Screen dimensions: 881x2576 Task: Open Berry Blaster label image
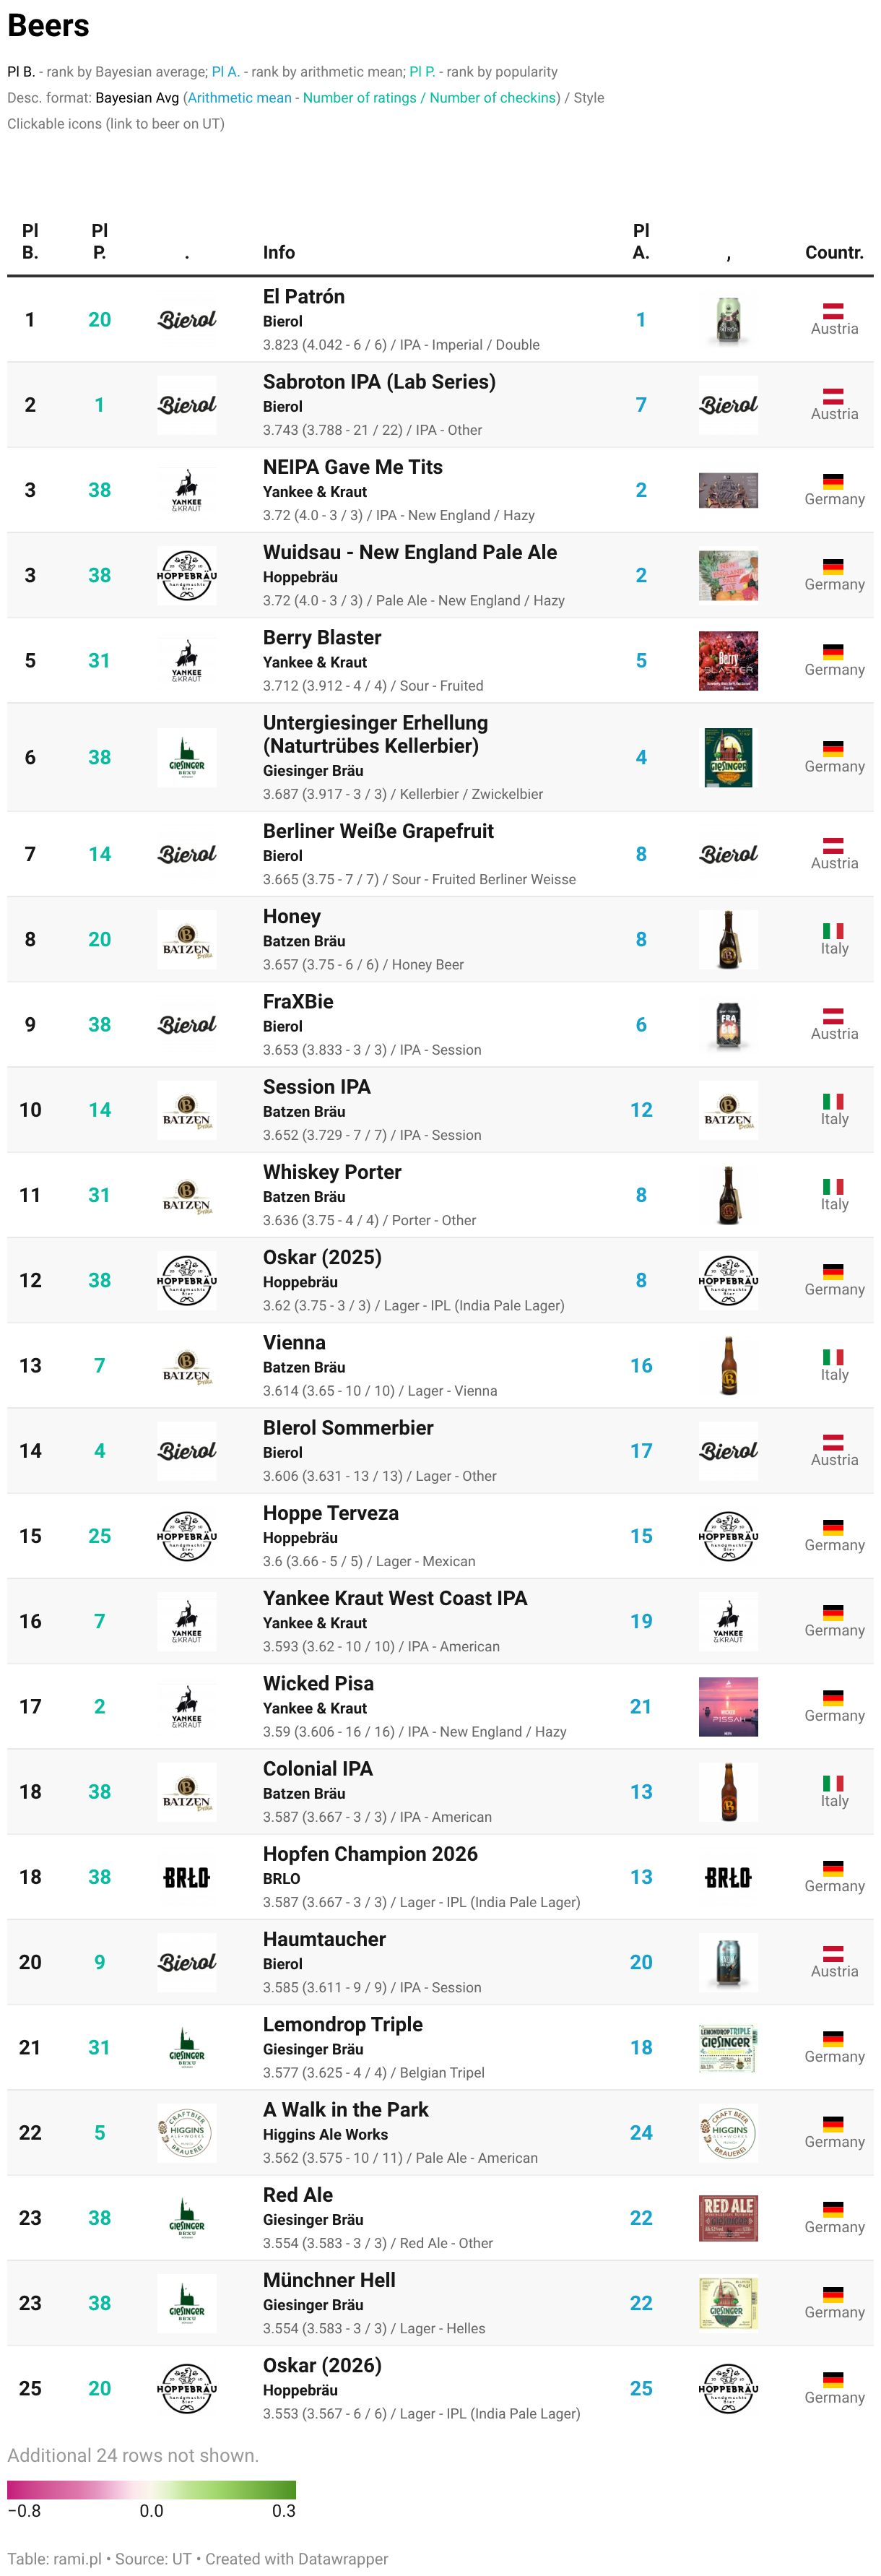[728, 661]
